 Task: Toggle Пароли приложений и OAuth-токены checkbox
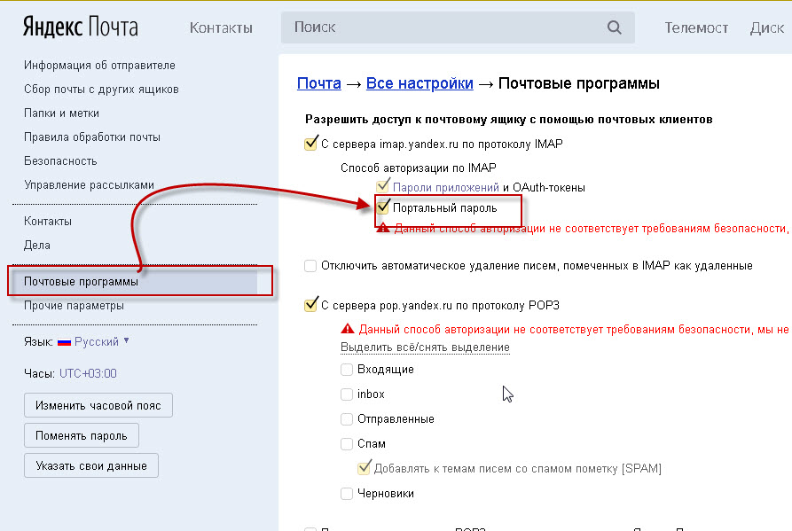pos(382,187)
